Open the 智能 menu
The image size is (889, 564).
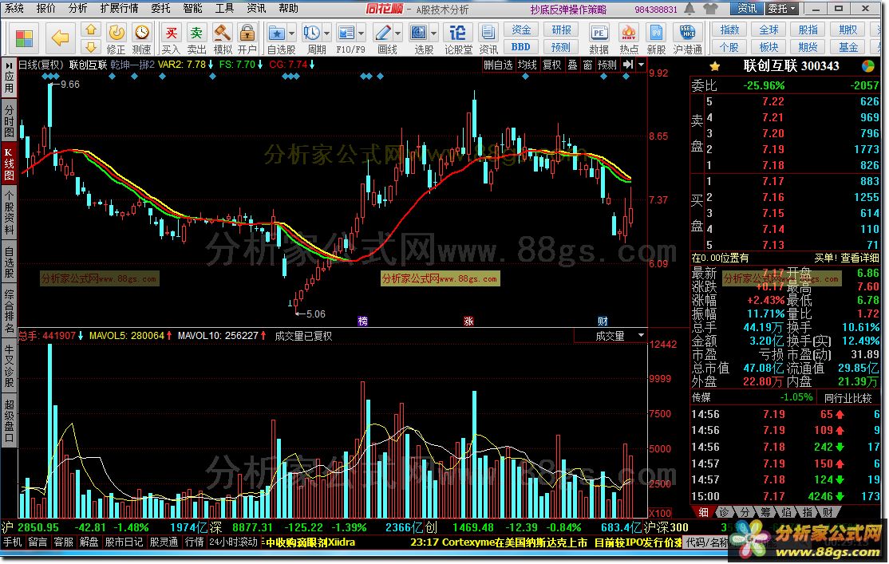coord(193,8)
